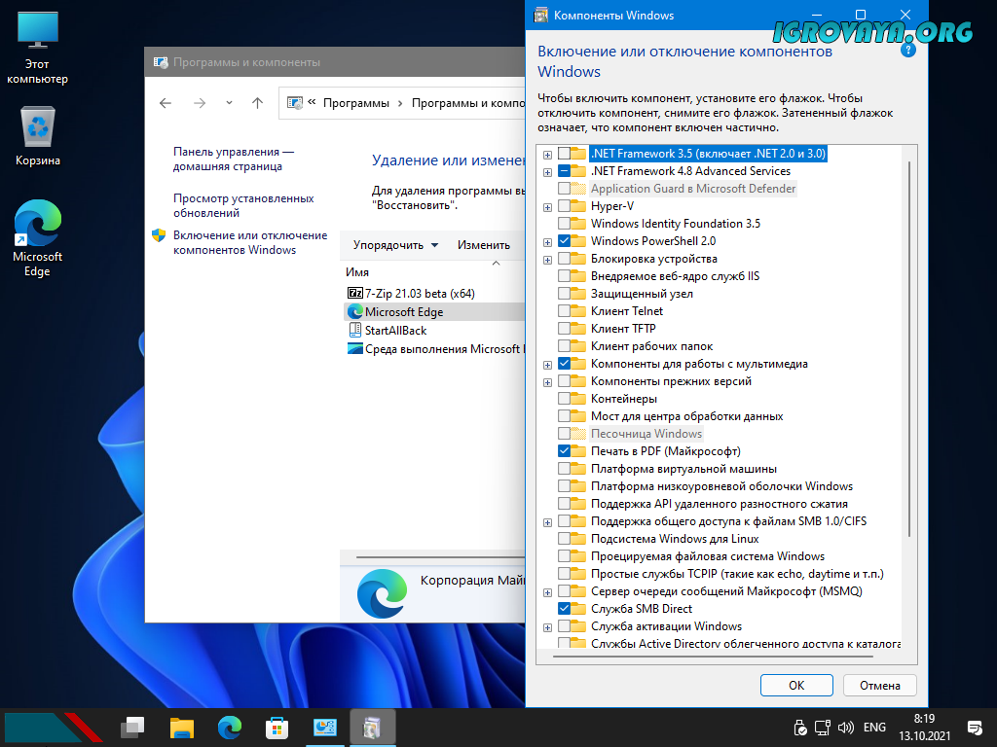
Task: Enable the Клиент Telnet checkbox
Action: 565,311
